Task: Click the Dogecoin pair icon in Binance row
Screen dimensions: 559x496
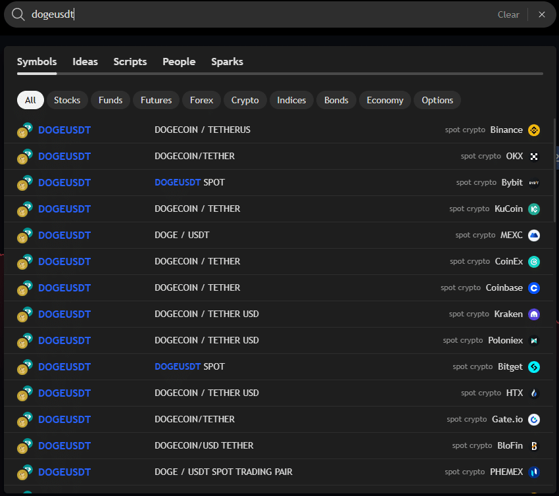Action: click(24, 130)
